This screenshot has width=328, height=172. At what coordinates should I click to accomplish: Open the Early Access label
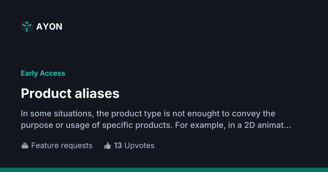coord(43,73)
